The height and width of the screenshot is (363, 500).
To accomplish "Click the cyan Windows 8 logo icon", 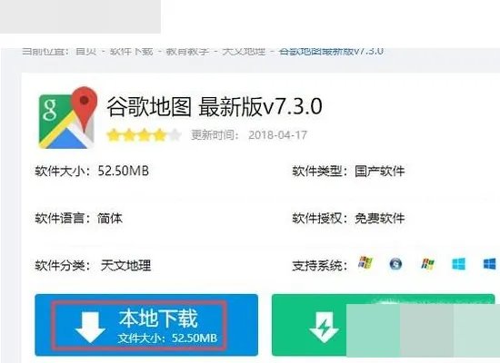I will click(x=458, y=264).
